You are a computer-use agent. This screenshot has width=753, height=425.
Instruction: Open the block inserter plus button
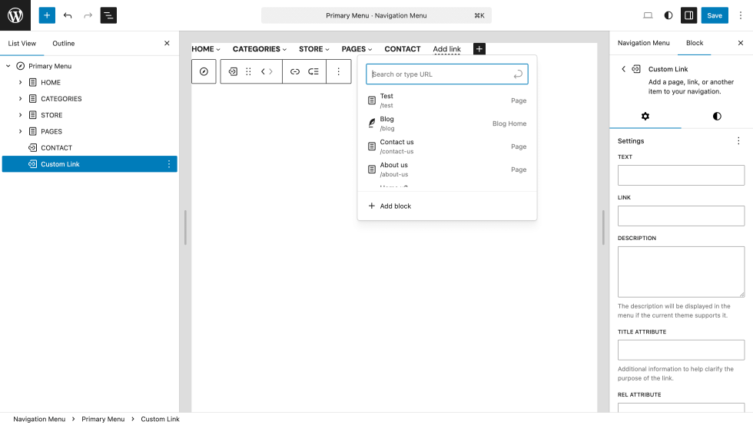pos(48,15)
